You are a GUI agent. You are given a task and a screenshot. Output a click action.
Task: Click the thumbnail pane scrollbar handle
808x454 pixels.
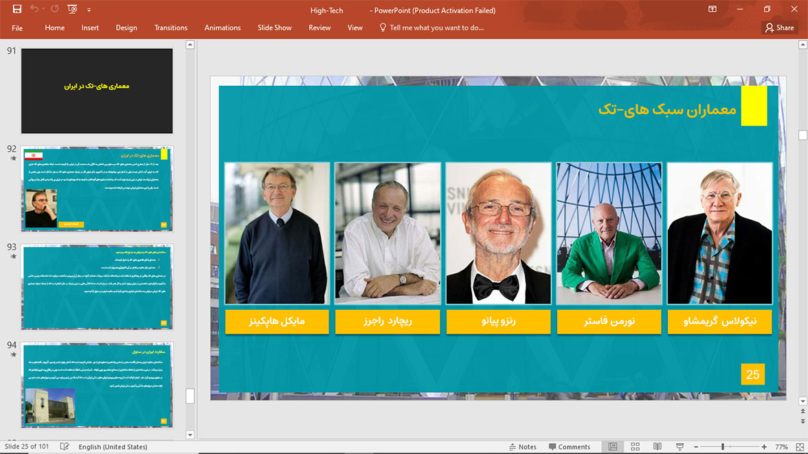click(190, 396)
